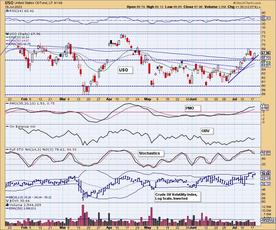
Task: Click the 60.41 RSI axis value tag
Action: [266, 18]
